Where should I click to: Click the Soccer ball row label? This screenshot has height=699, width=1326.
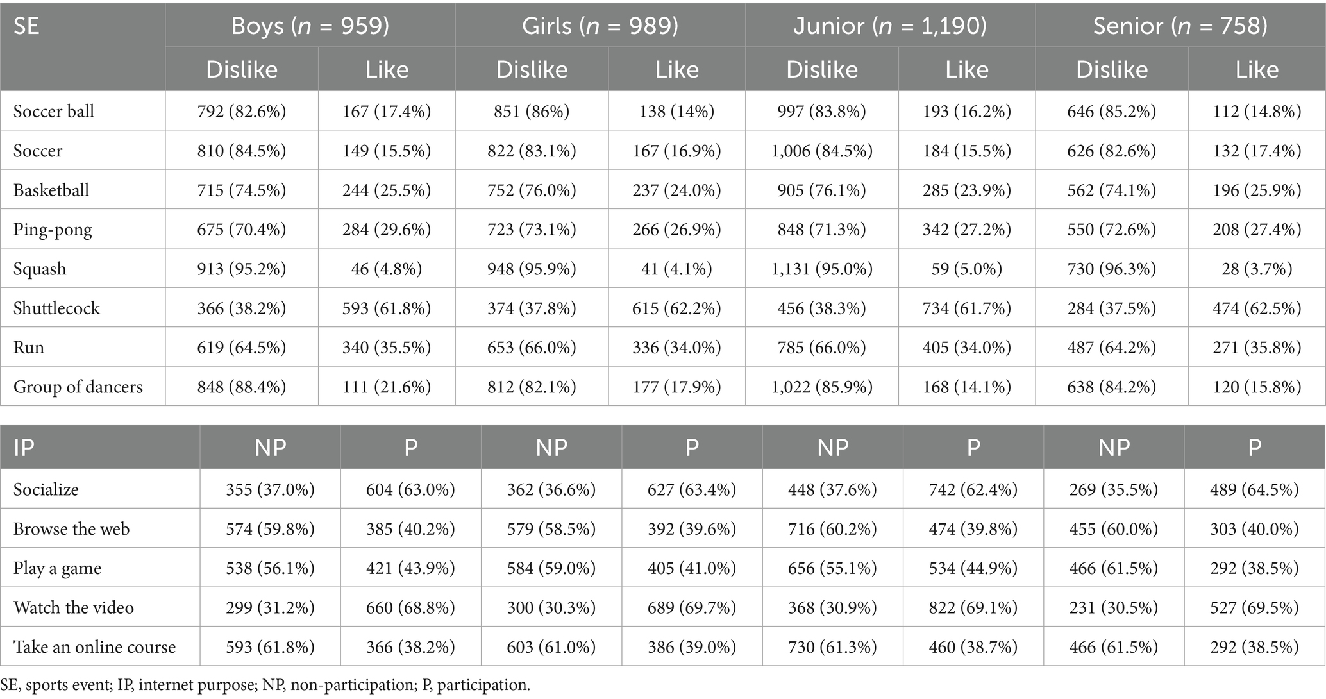pos(54,111)
